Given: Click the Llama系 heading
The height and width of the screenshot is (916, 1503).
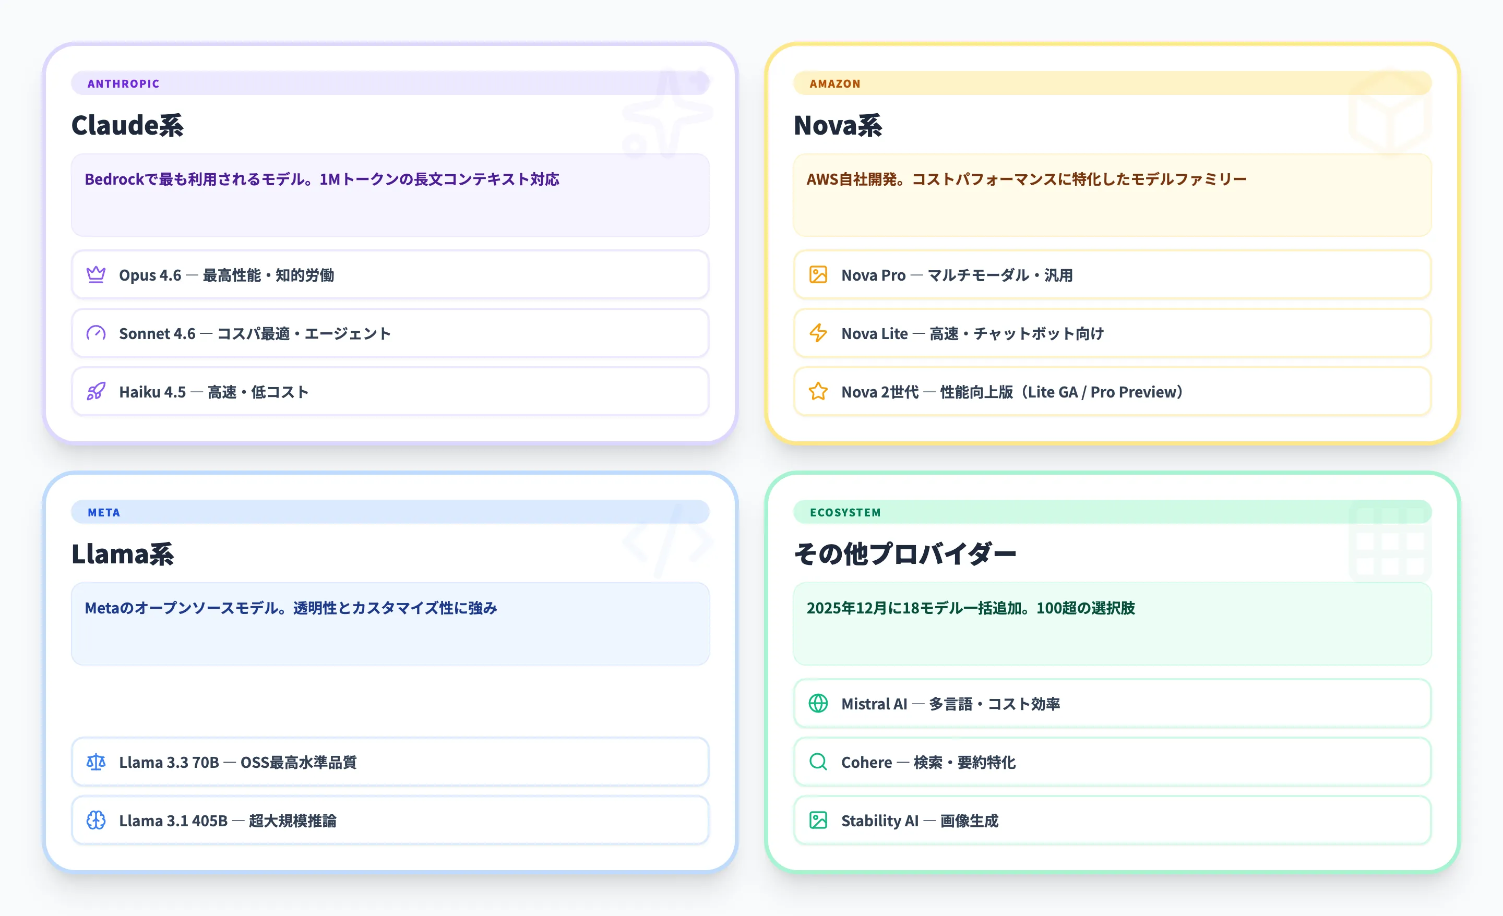Looking at the screenshot, I should tap(123, 555).
